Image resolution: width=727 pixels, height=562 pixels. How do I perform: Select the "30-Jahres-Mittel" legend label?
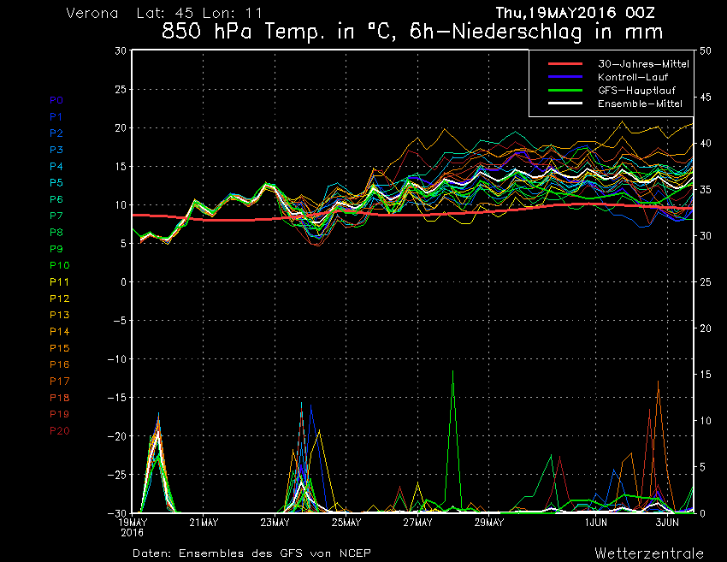coord(643,64)
